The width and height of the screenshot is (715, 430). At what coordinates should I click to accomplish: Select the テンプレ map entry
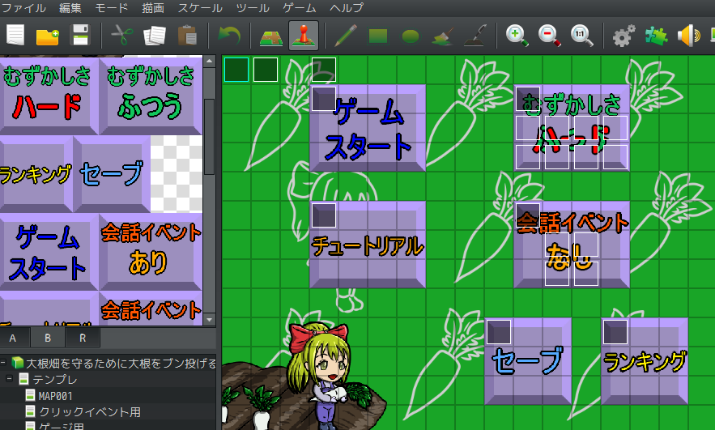55,379
